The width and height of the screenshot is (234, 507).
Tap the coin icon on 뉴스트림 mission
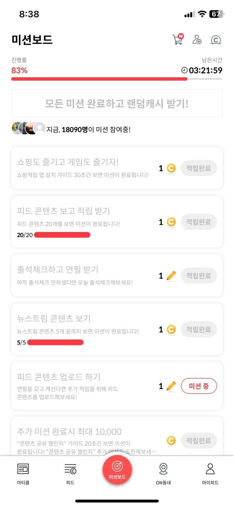pyautogui.click(x=171, y=329)
